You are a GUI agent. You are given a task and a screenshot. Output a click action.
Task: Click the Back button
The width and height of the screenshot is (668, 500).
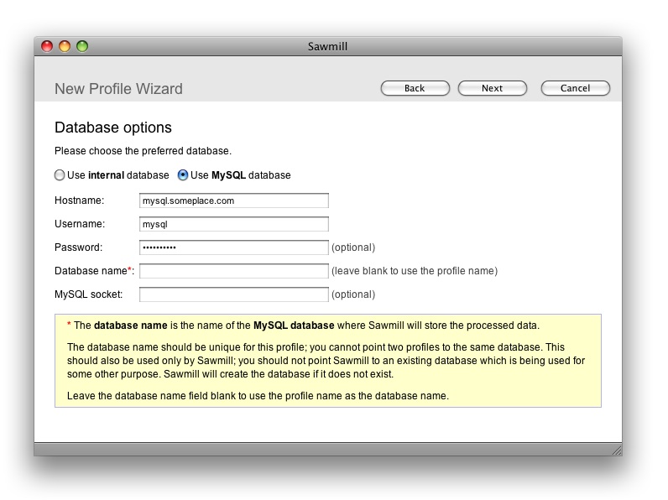pos(415,88)
